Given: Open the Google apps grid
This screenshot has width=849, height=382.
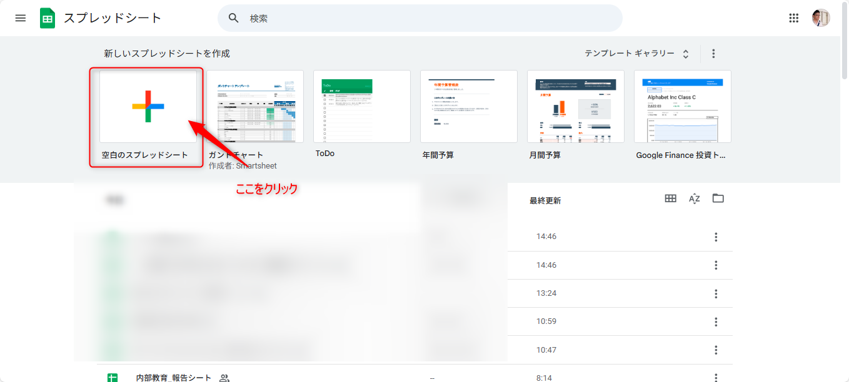Looking at the screenshot, I should tap(794, 18).
